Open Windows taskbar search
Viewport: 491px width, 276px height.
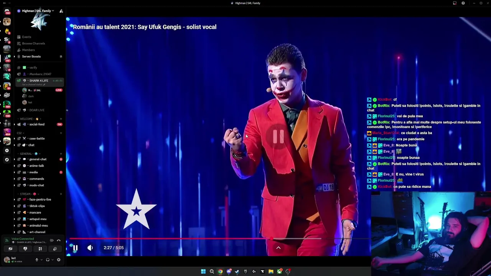[x=212, y=271]
